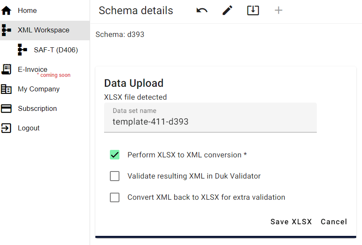Go to the Subscription menu item
This screenshot has height=245, width=362.
tap(37, 108)
